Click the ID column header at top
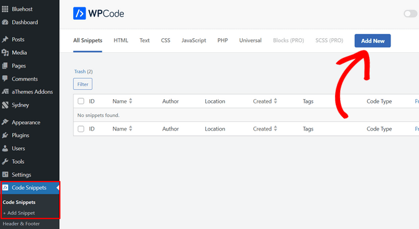This screenshot has height=229, width=419. (92, 101)
